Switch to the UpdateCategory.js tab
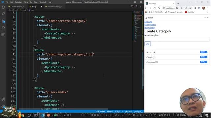 tap(55, 6)
